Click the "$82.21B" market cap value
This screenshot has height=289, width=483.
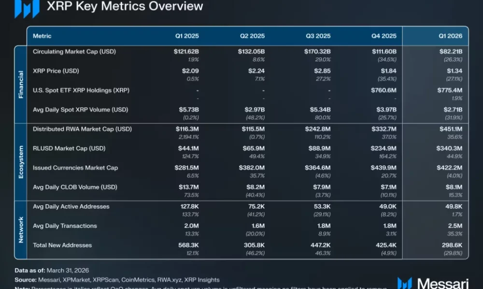(451, 52)
